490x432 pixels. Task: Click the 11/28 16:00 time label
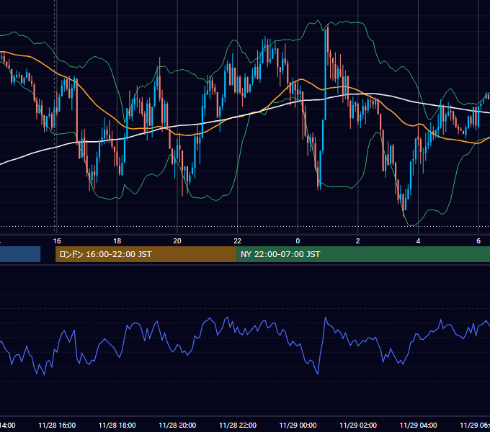[x=57, y=425]
